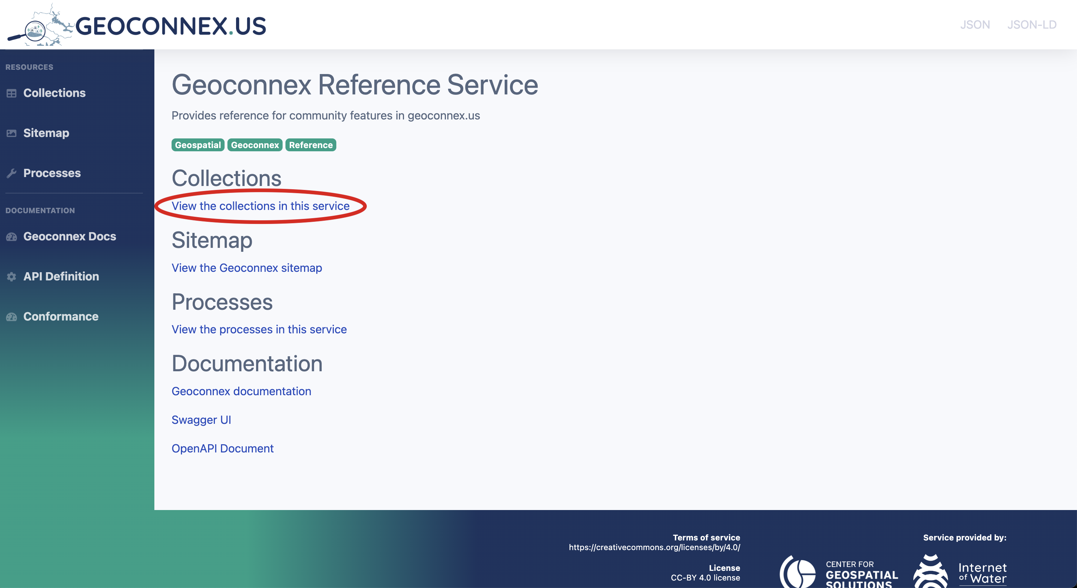Visit the creativecommons.org license URL

(x=654, y=547)
